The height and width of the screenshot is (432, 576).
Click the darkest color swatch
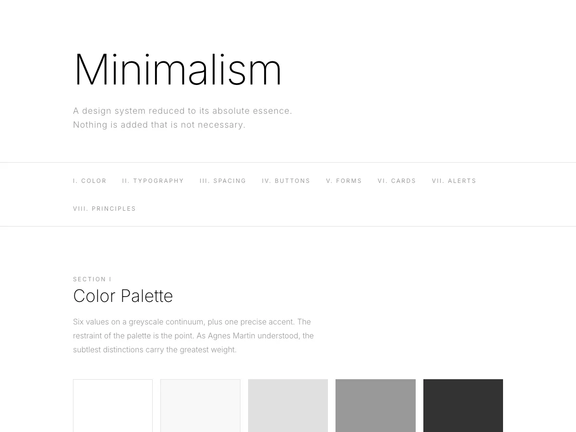click(x=463, y=406)
